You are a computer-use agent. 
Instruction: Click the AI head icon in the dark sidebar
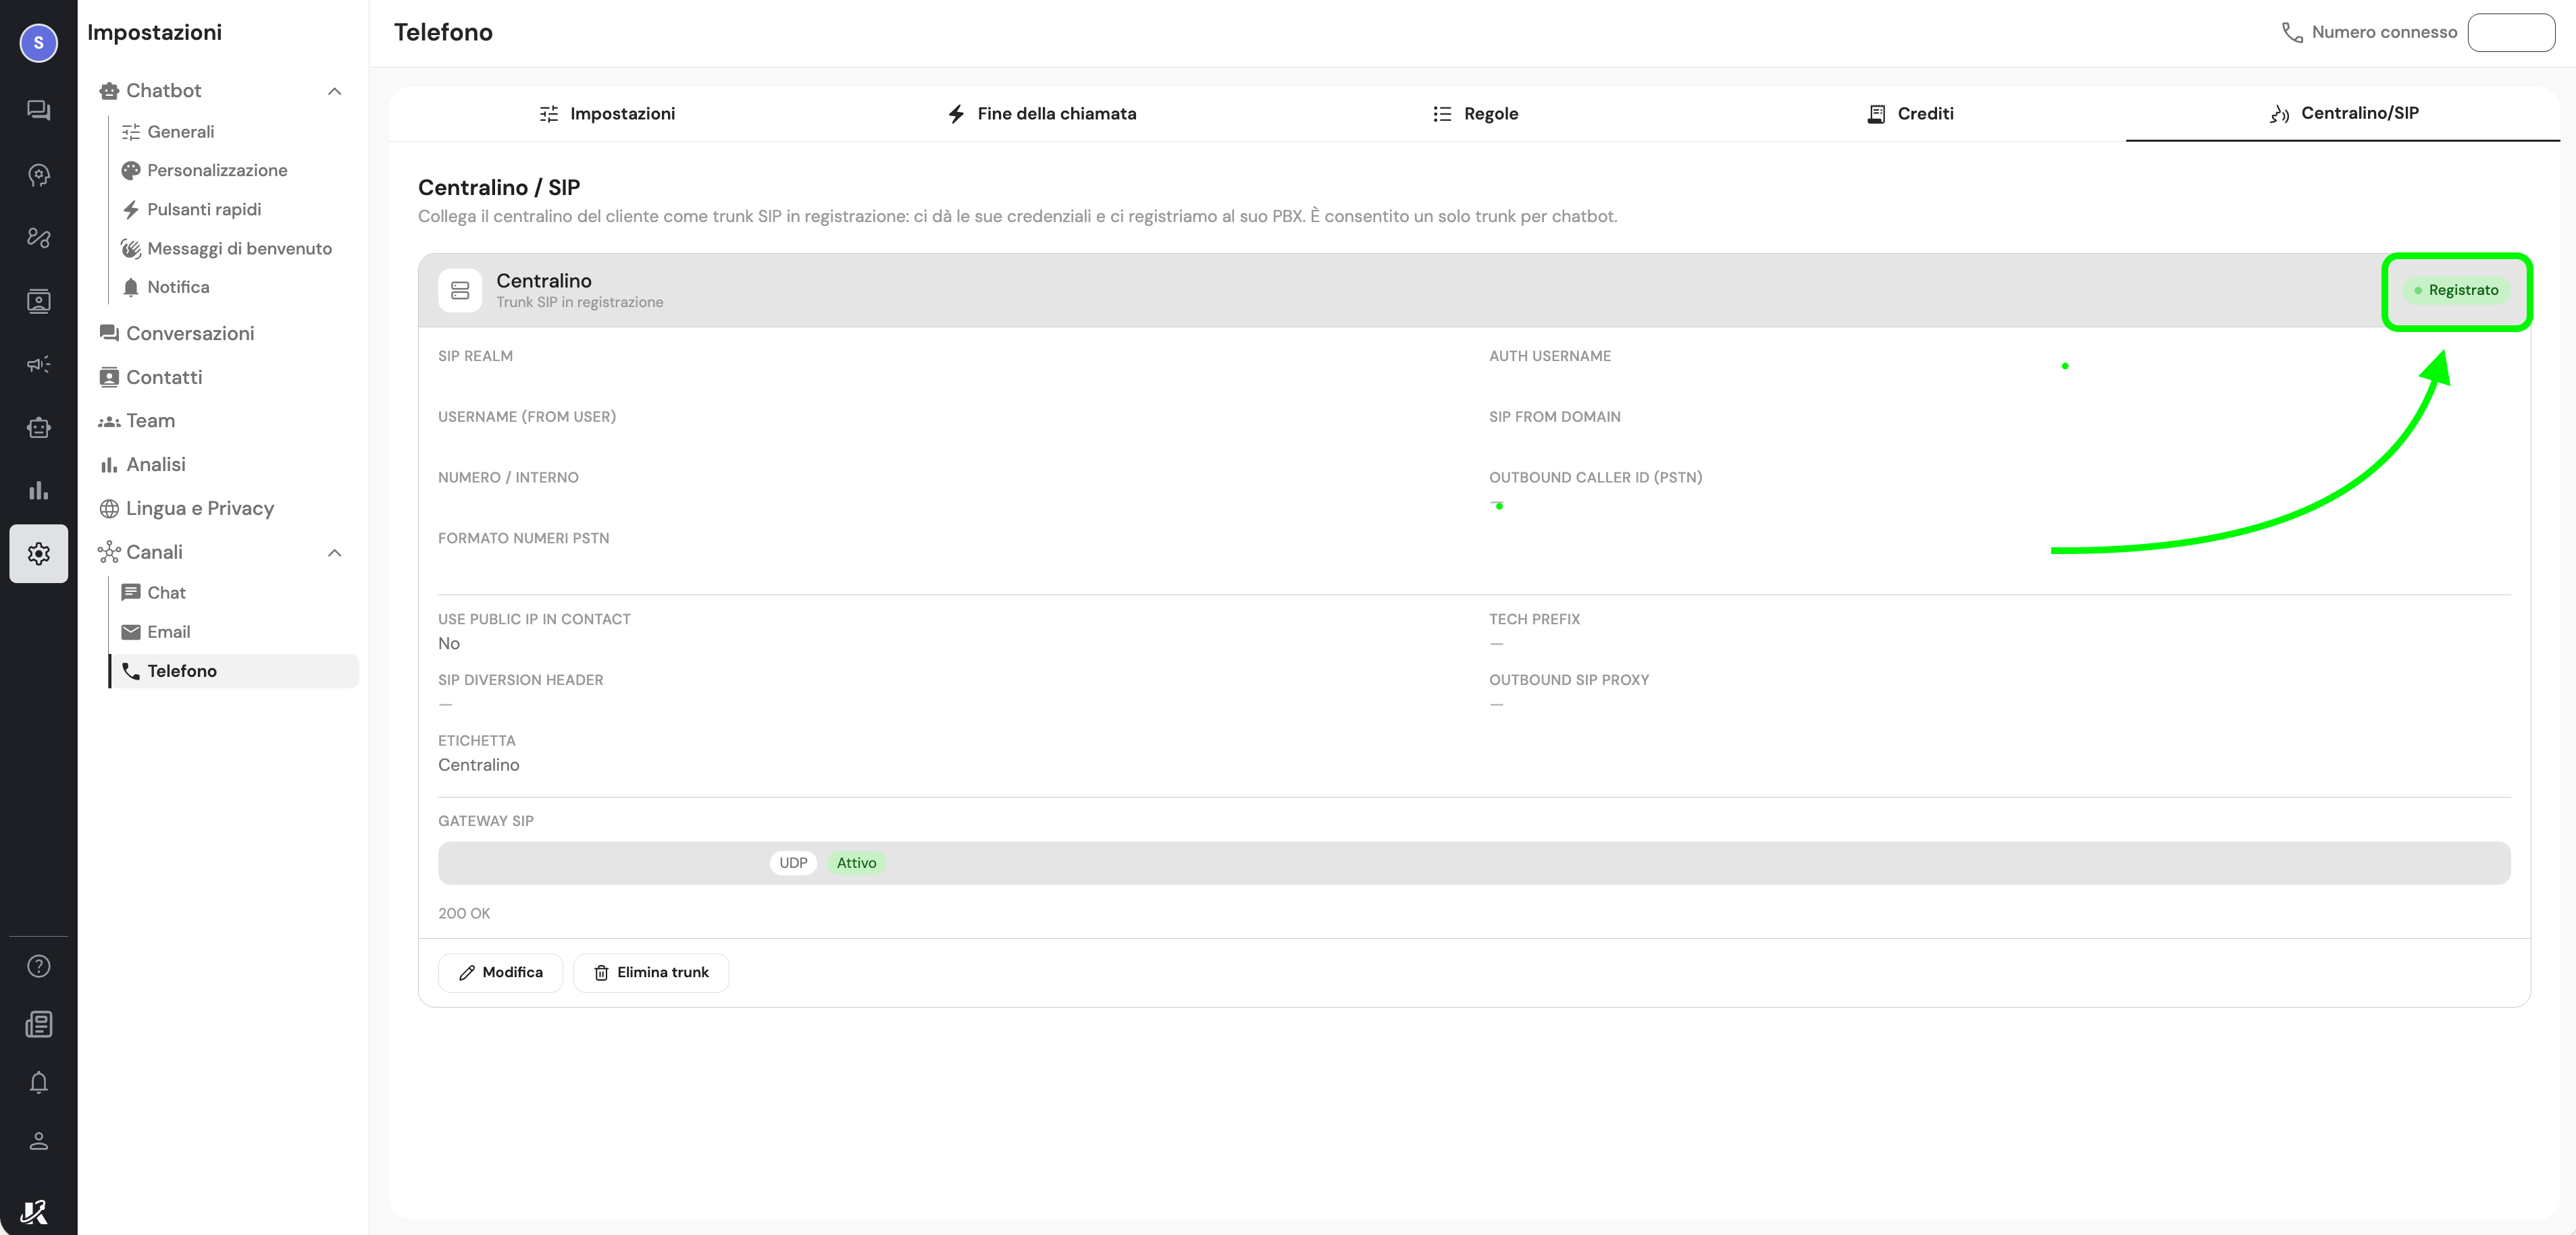(x=38, y=175)
